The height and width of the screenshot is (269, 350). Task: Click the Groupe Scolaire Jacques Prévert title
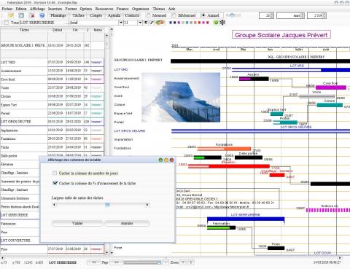tap(281, 35)
